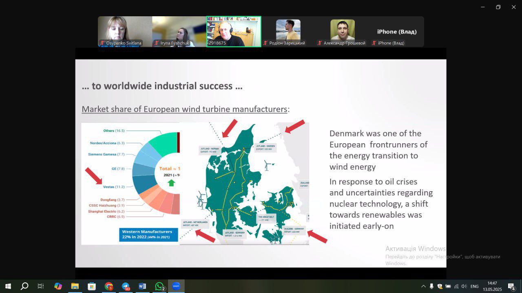Click the Windows Start button
The width and height of the screenshot is (522, 293).
coord(8,286)
